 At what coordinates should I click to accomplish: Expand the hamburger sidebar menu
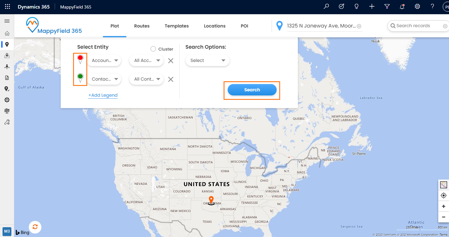pyautogui.click(x=7, y=21)
